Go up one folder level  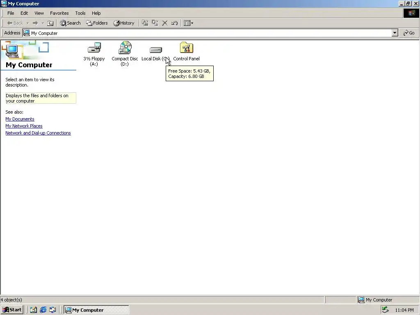(50, 23)
